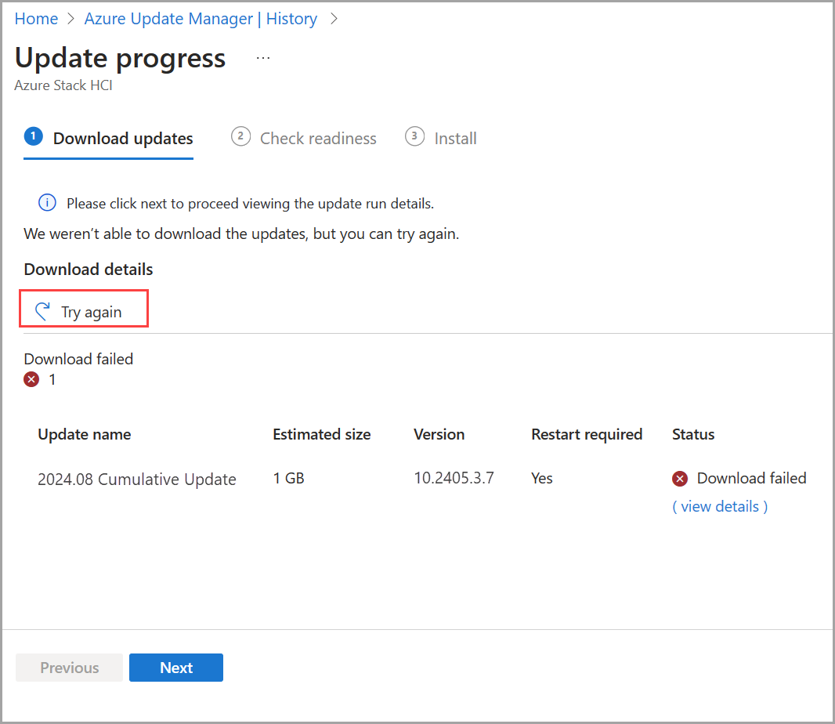The width and height of the screenshot is (835, 724).
Task: Click the step 3 circle icon
Action: pos(414,136)
